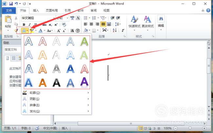Open the 轮廓(O) Outline submenu
The image size is (213, 133).
click(56, 93)
